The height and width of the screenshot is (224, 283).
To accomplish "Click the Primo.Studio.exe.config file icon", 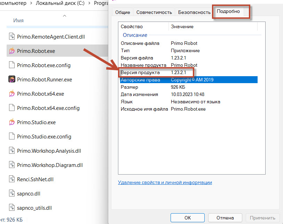I will pos(12,136).
